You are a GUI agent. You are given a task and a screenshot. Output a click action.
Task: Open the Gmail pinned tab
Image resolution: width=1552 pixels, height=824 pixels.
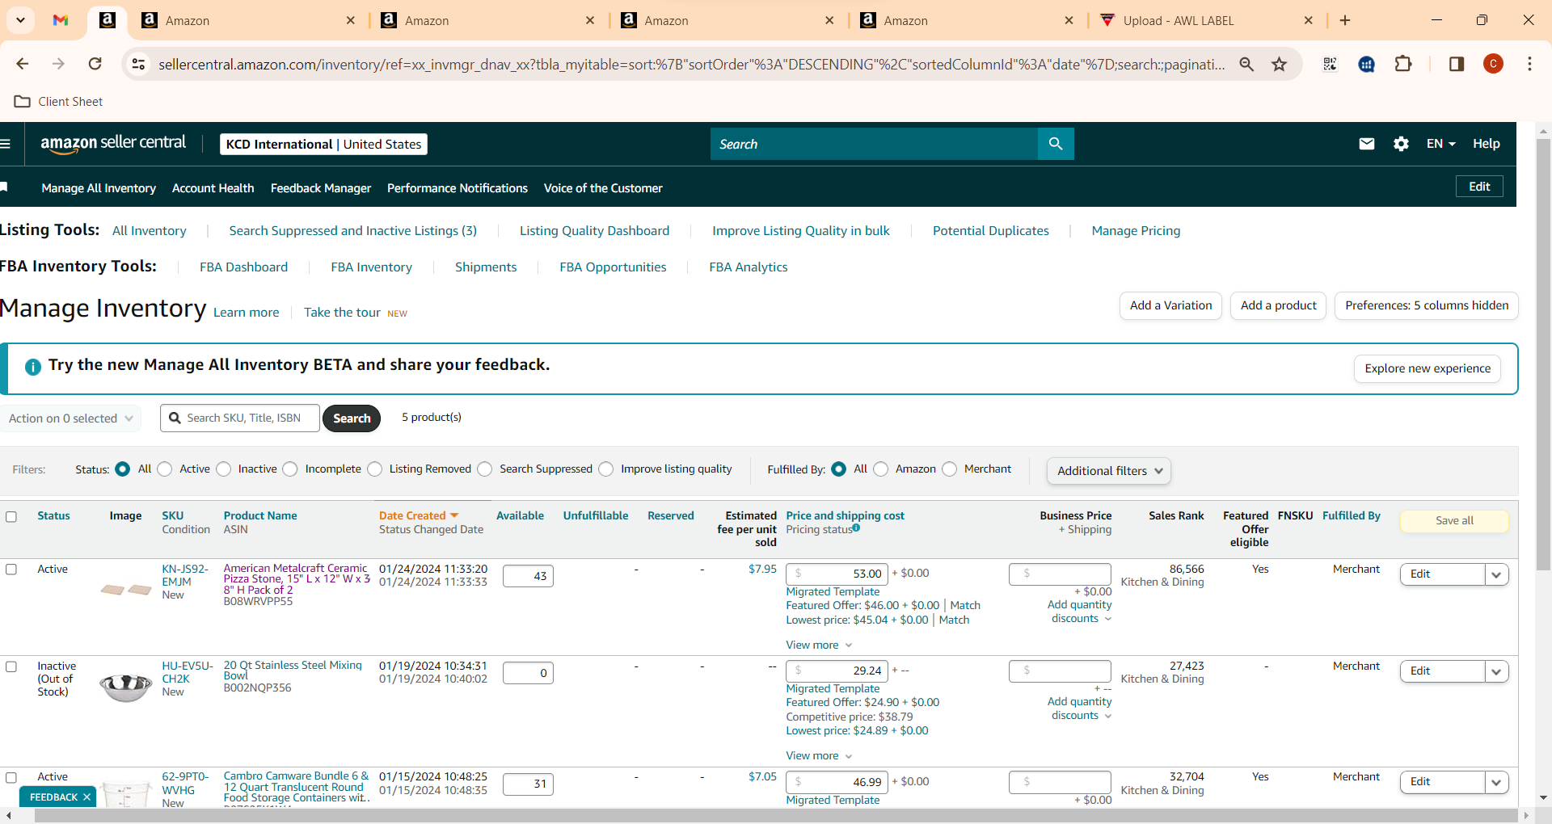tap(61, 20)
